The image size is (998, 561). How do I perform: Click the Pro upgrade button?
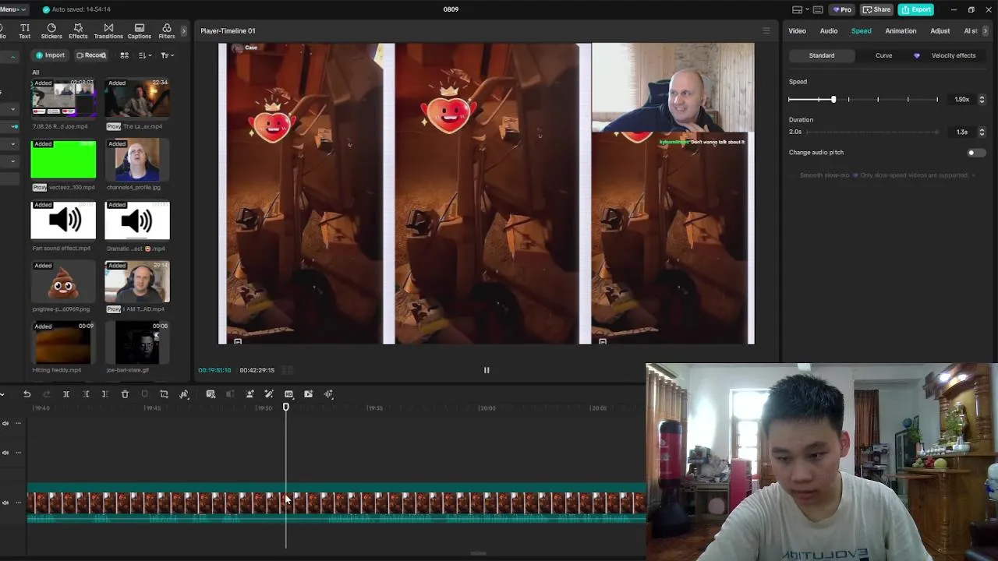click(x=842, y=9)
